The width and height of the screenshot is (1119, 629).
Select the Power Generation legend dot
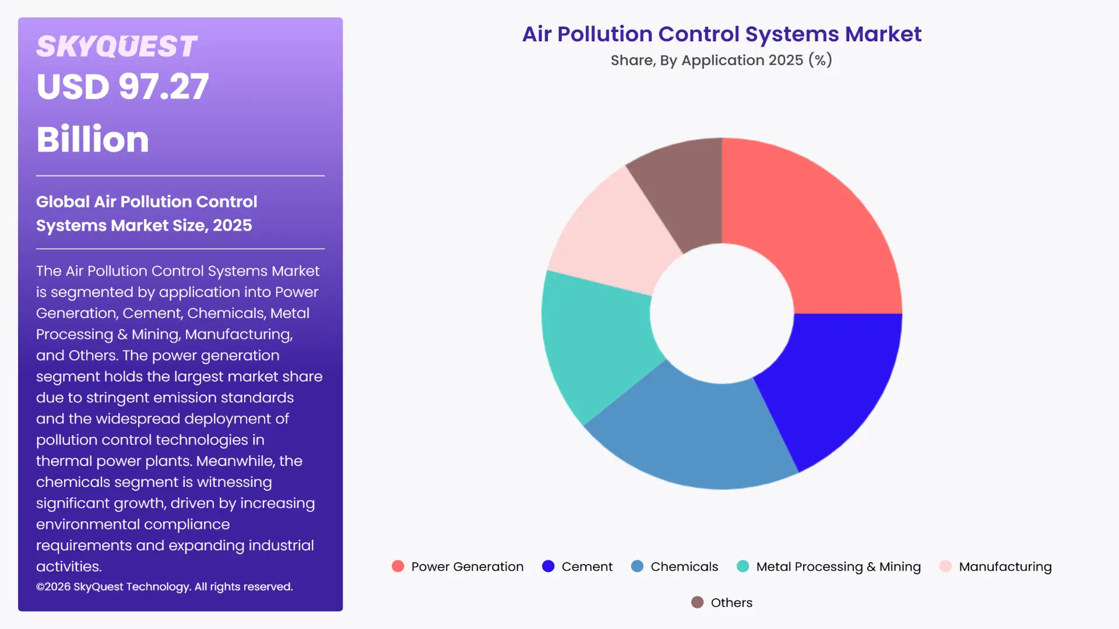[x=398, y=566]
